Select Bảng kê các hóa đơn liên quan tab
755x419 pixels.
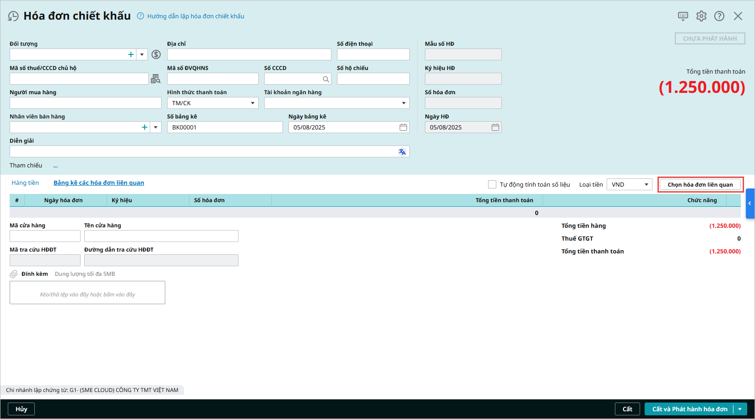coord(98,183)
